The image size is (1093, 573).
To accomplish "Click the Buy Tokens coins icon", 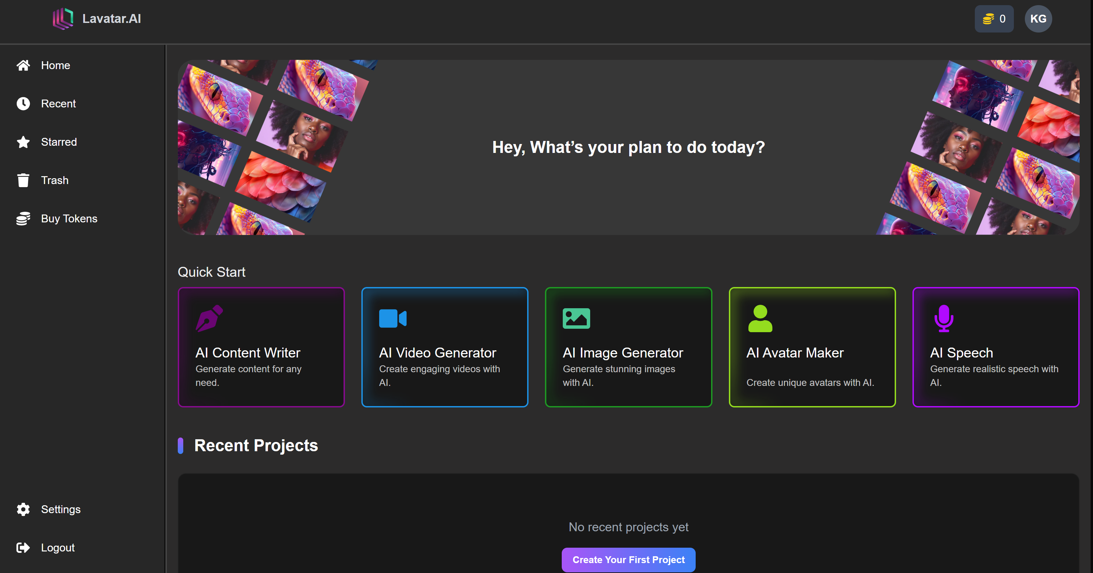I will pos(23,218).
